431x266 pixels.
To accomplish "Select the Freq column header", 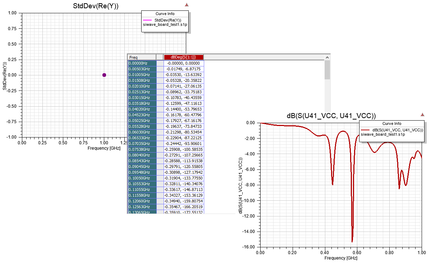I will pos(142,57).
